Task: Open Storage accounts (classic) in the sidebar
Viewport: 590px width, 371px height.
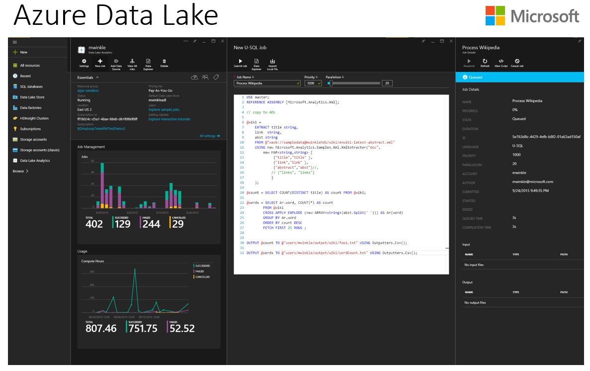Action: [x=36, y=150]
